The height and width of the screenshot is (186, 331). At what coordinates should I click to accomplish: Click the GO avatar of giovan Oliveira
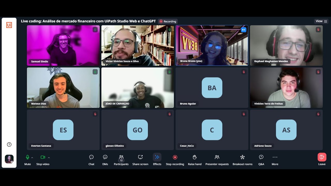[138, 130]
